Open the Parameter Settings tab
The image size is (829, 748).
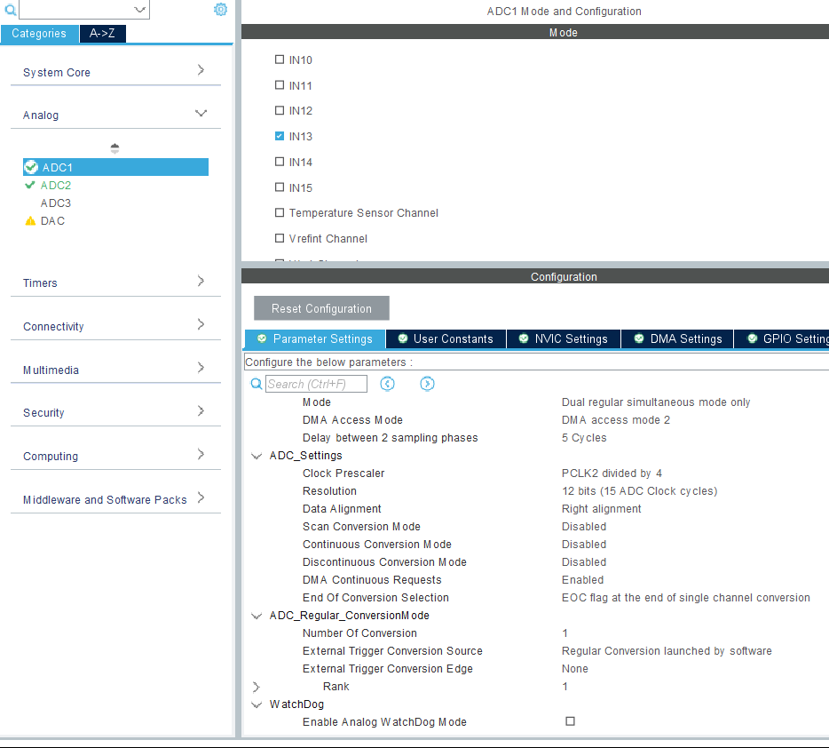315,339
